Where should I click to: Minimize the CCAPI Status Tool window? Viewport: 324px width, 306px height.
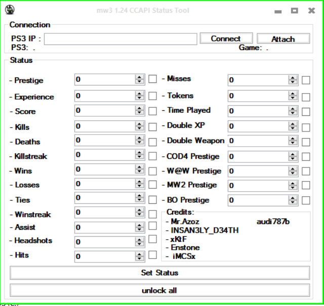click(278, 11)
